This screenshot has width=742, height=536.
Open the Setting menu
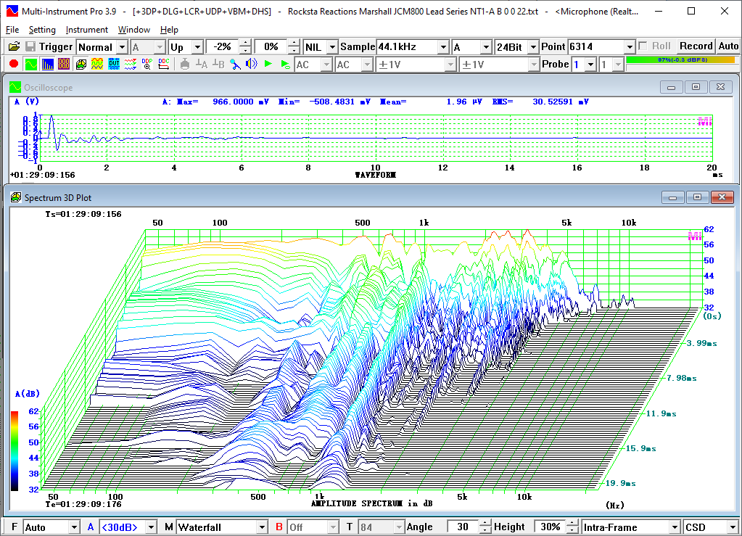tap(42, 30)
